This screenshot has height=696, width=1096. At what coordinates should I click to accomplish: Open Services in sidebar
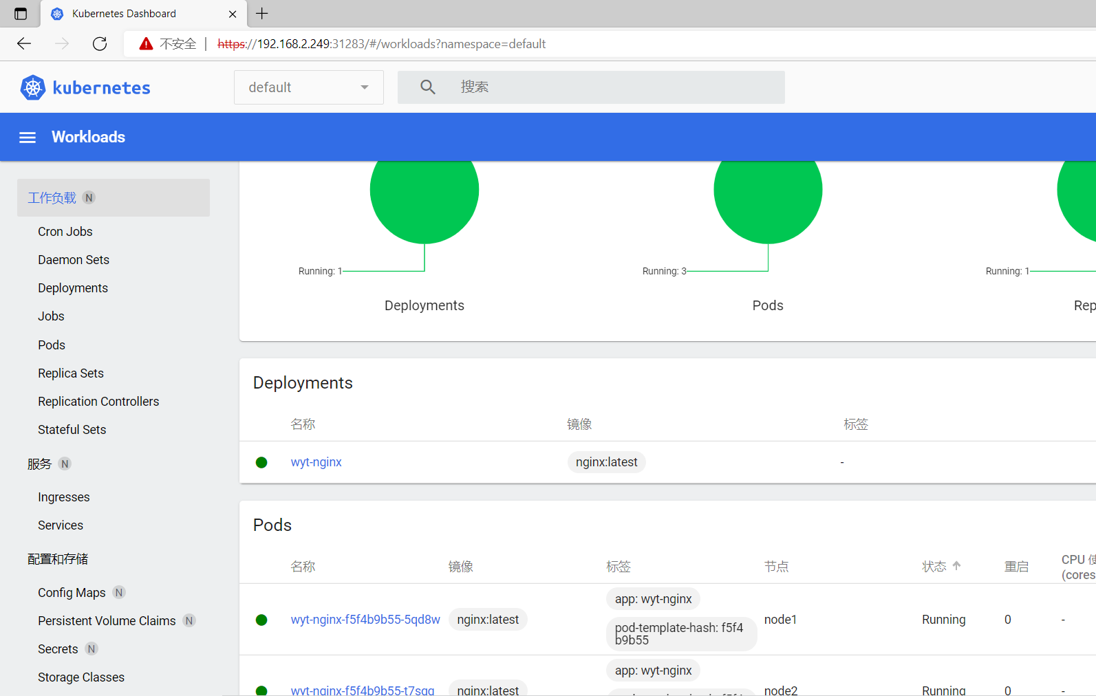tap(61, 525)
